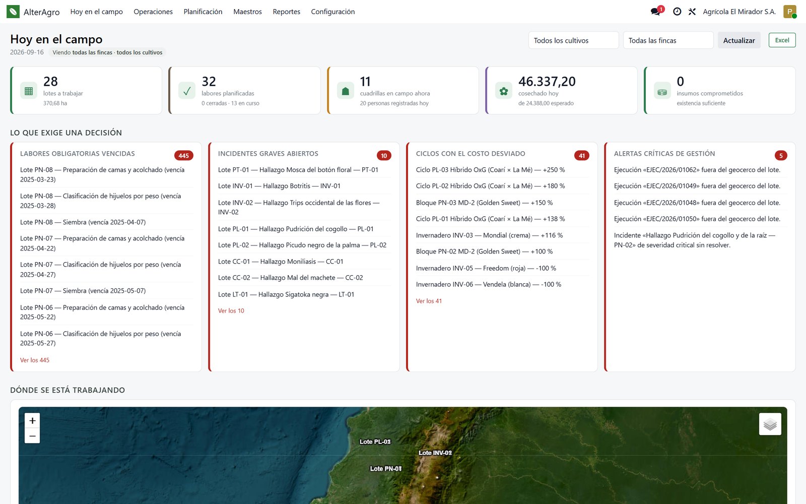Follow the Ver los 10 link

click(231, 310)
